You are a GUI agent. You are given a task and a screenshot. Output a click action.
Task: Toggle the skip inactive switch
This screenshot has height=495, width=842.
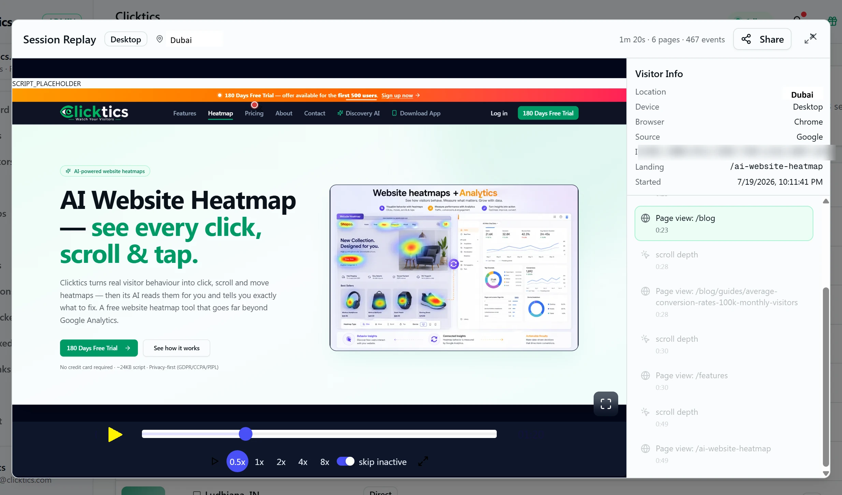pyautogui.click(x=346, y=461)
